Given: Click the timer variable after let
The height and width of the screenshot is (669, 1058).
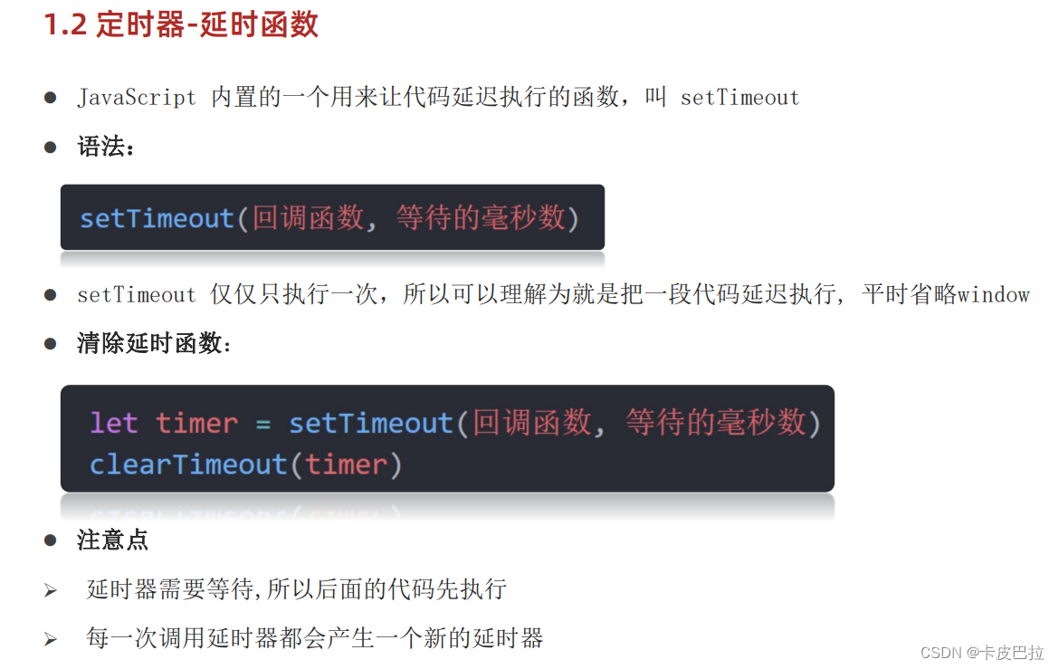Looking at the screenshot, I should click(196, 424).
